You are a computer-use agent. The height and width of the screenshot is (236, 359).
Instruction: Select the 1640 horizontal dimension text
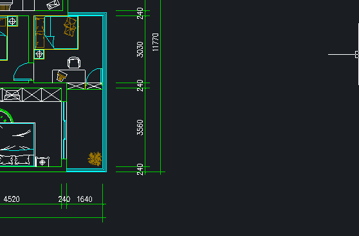coord(84,199)
